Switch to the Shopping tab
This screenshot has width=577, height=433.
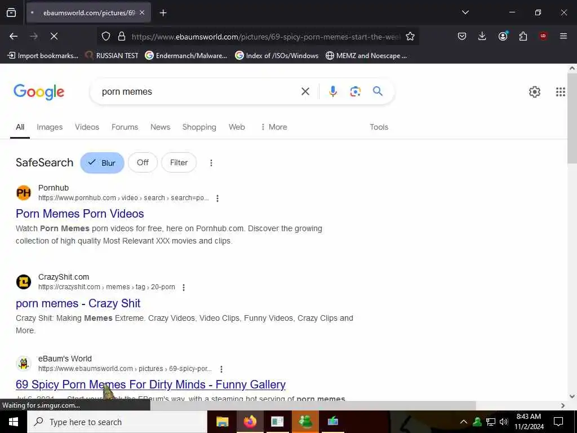(x=199, y=127)
